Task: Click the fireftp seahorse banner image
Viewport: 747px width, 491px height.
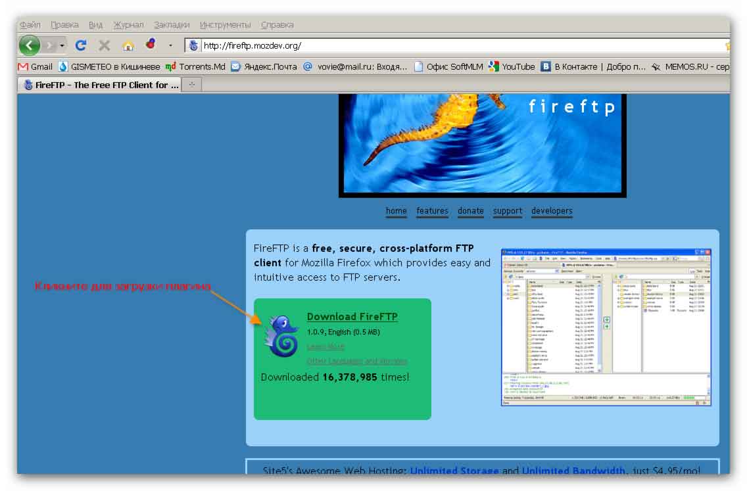Action: 482,145
